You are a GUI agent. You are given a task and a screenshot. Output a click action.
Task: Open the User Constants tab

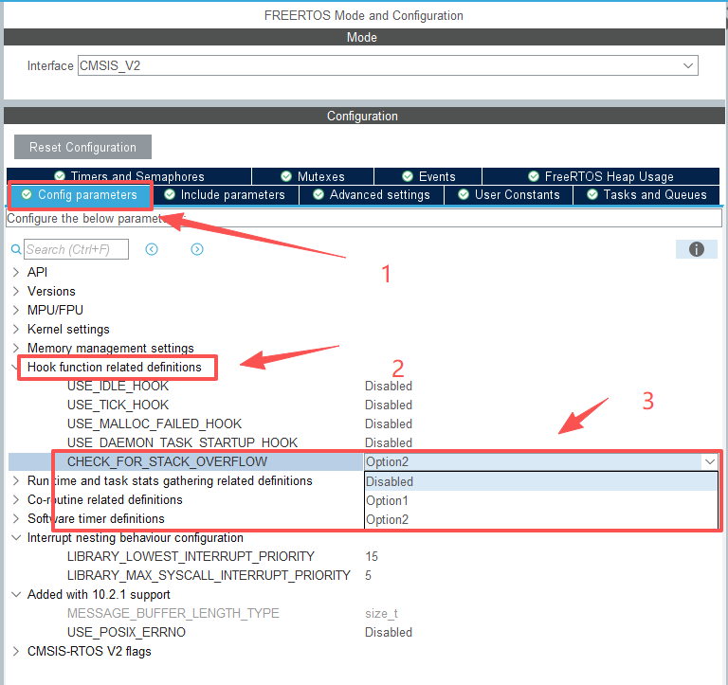pyautogui.click(x=508, y=195)
